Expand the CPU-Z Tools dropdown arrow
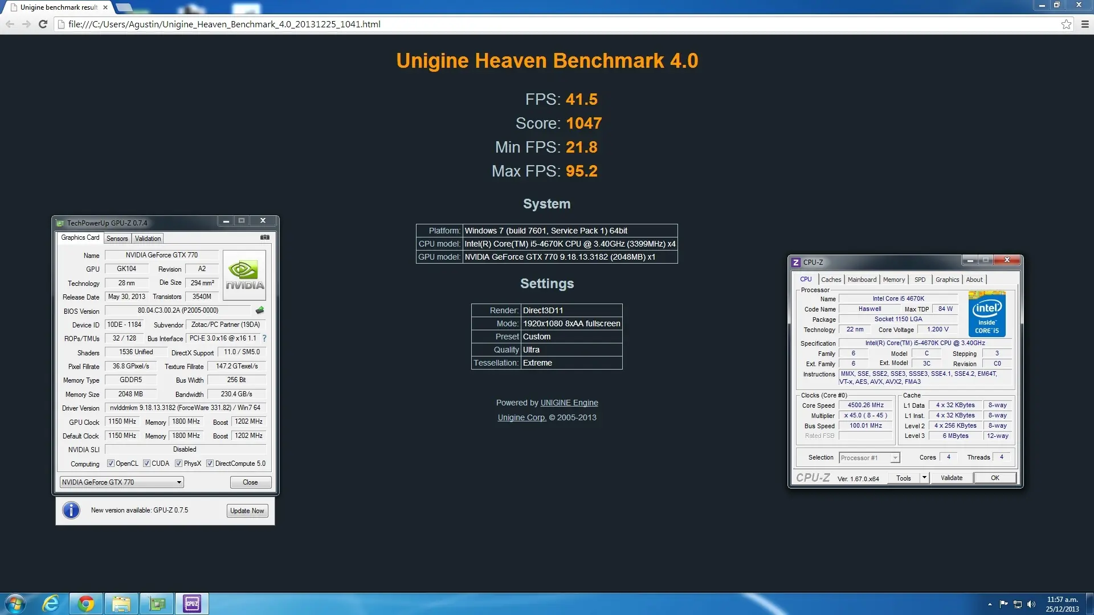 click(924, 478)
